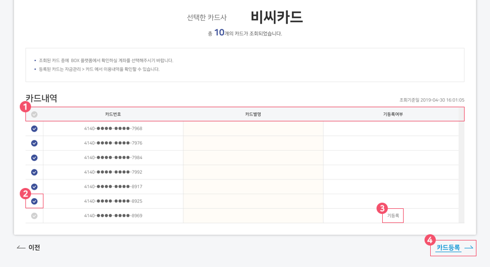The width and height of the screenshot is (490, 267).
Task: Click disabled checkbox for card 8969
Action: coord(34,216)
